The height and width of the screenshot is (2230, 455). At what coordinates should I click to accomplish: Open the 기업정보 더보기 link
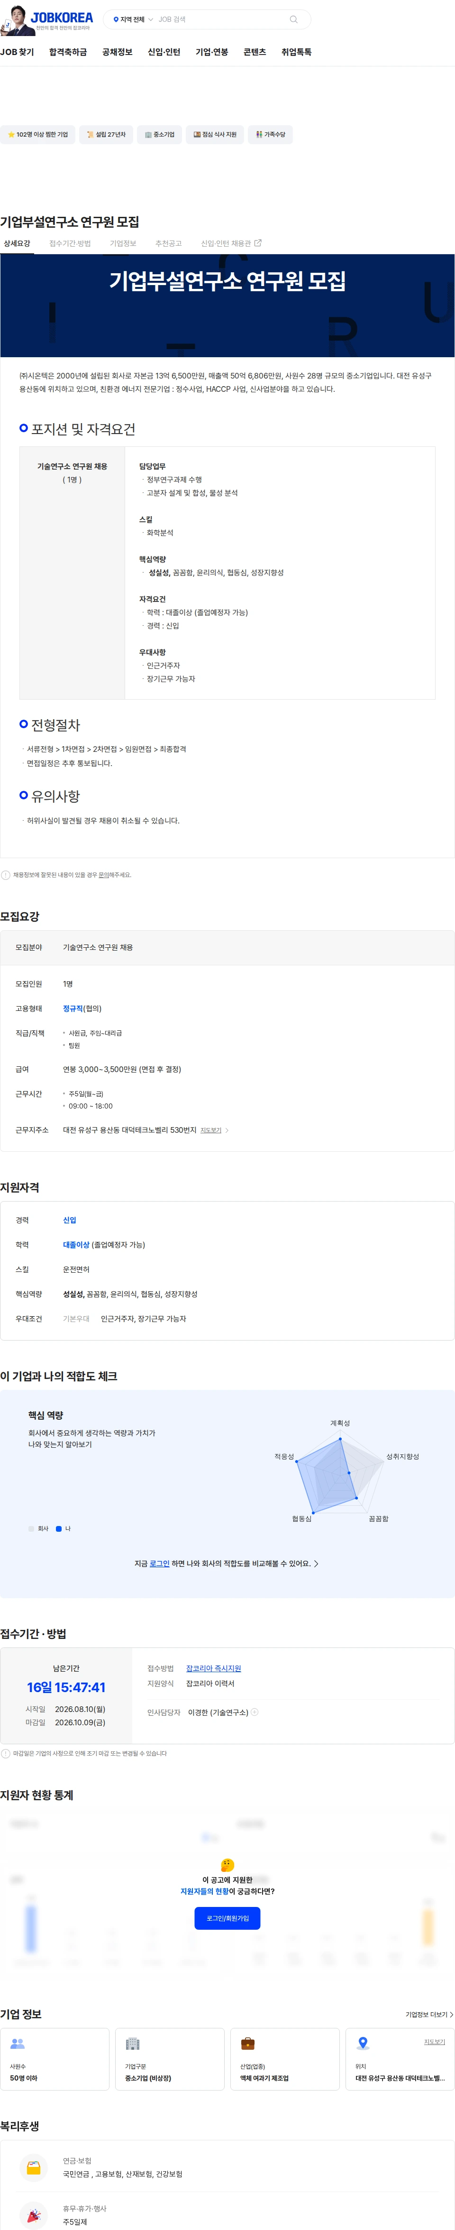tap(429, 2014)
